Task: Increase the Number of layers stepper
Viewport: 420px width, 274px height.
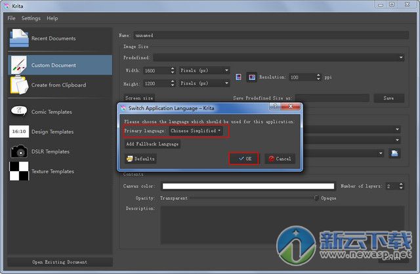Action: 401,184
